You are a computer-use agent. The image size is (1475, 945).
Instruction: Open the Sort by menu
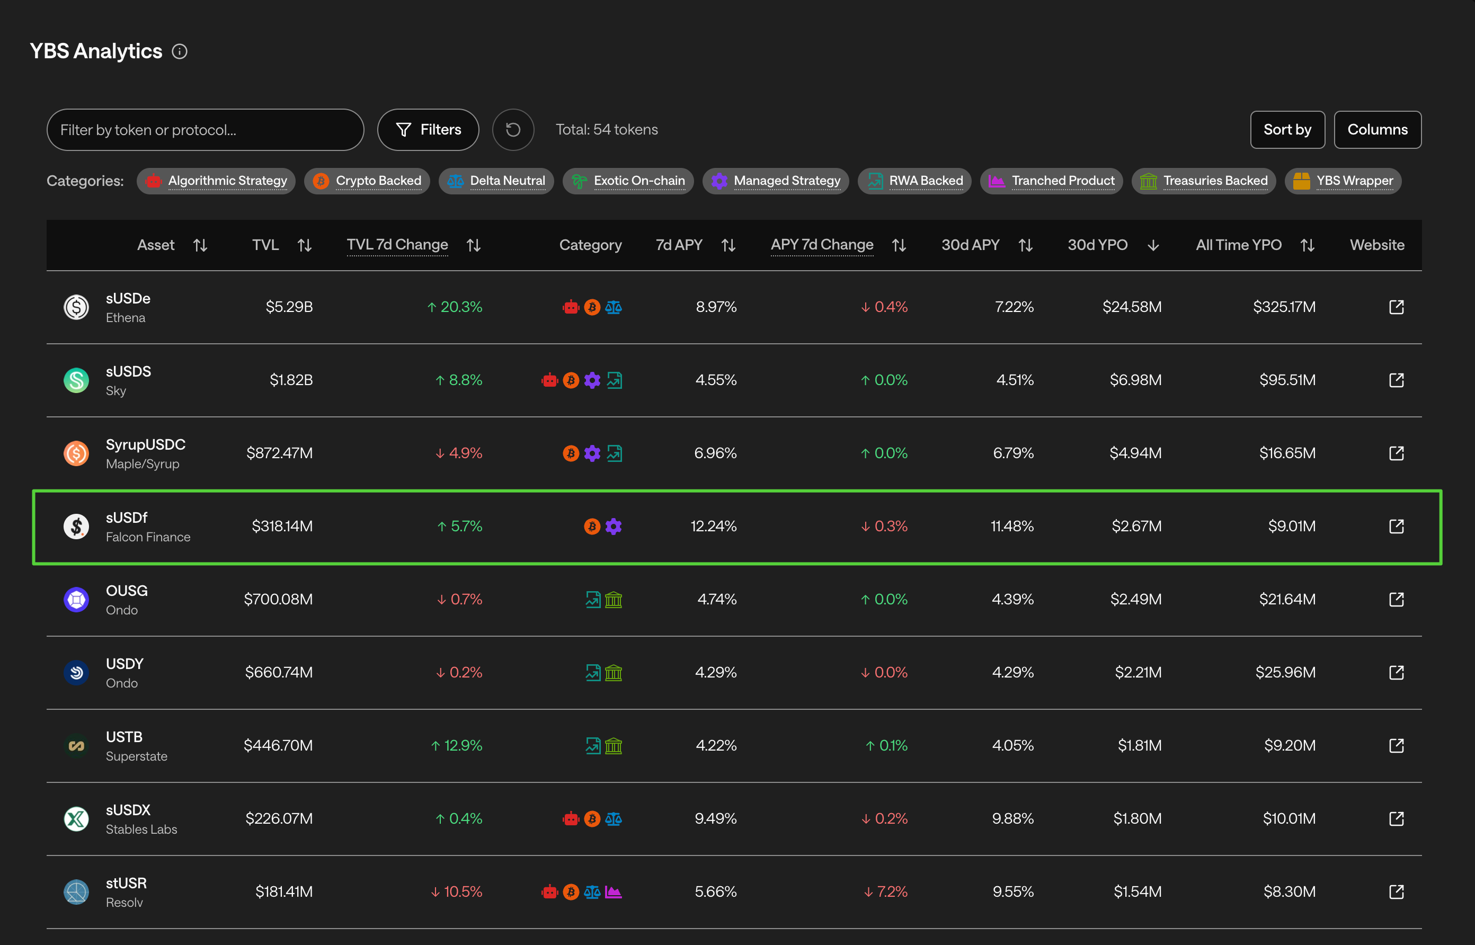(x=1287, y=129)
